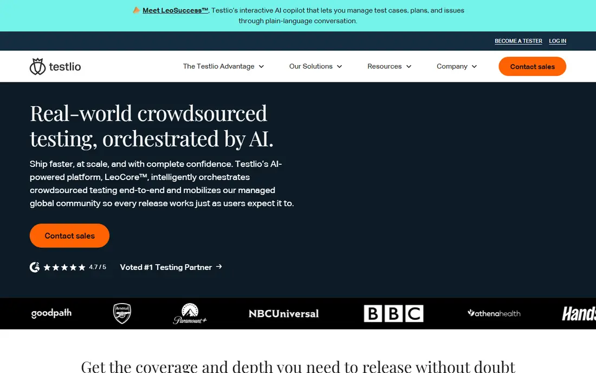Open the Become a Tester link
Image resolution: width=596 pixels, height=373 pixels.
(x=519, y=41)
